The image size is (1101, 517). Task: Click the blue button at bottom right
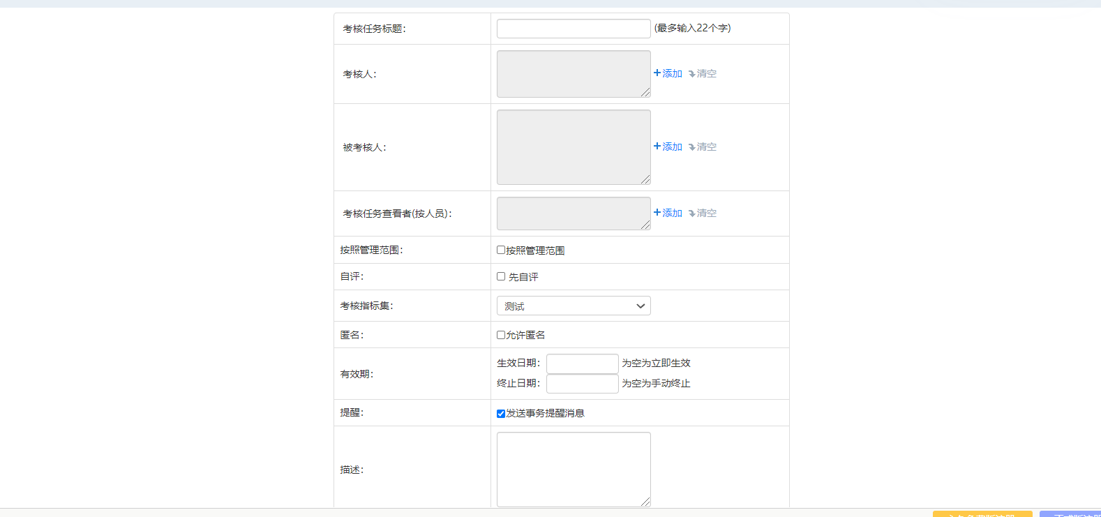pyautogui.click(x=1070, y=514)
